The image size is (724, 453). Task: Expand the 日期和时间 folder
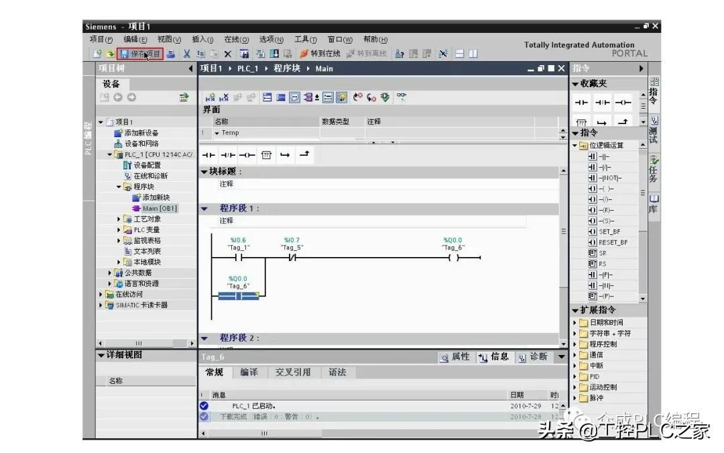(x=575, y=323)
